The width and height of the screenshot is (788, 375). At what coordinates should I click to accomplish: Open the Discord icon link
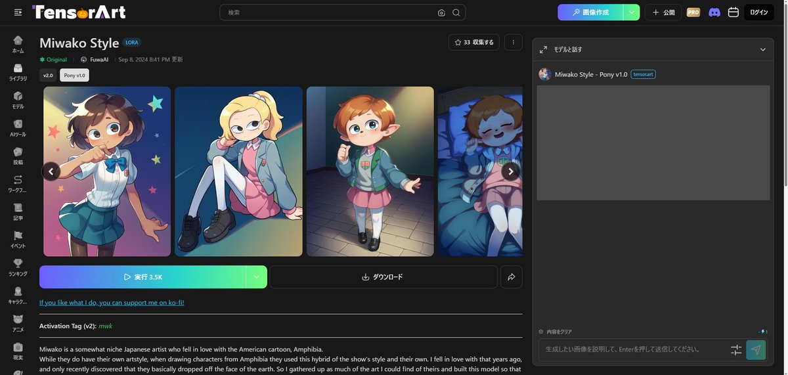click(714, 12)
